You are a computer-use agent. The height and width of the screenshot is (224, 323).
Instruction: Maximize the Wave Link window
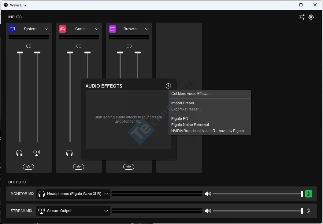(301, 5)
